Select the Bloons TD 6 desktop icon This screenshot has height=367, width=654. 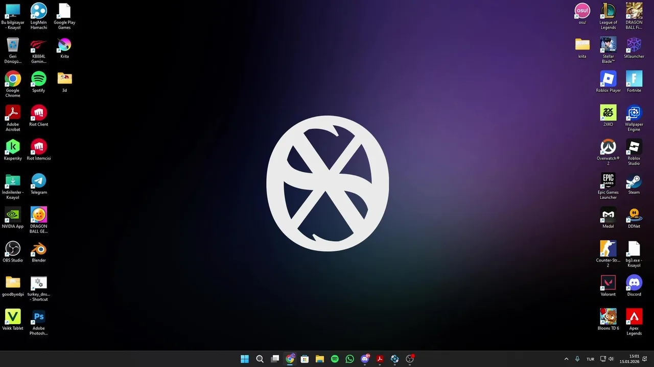pyautogui.click(x=608, y=320)
